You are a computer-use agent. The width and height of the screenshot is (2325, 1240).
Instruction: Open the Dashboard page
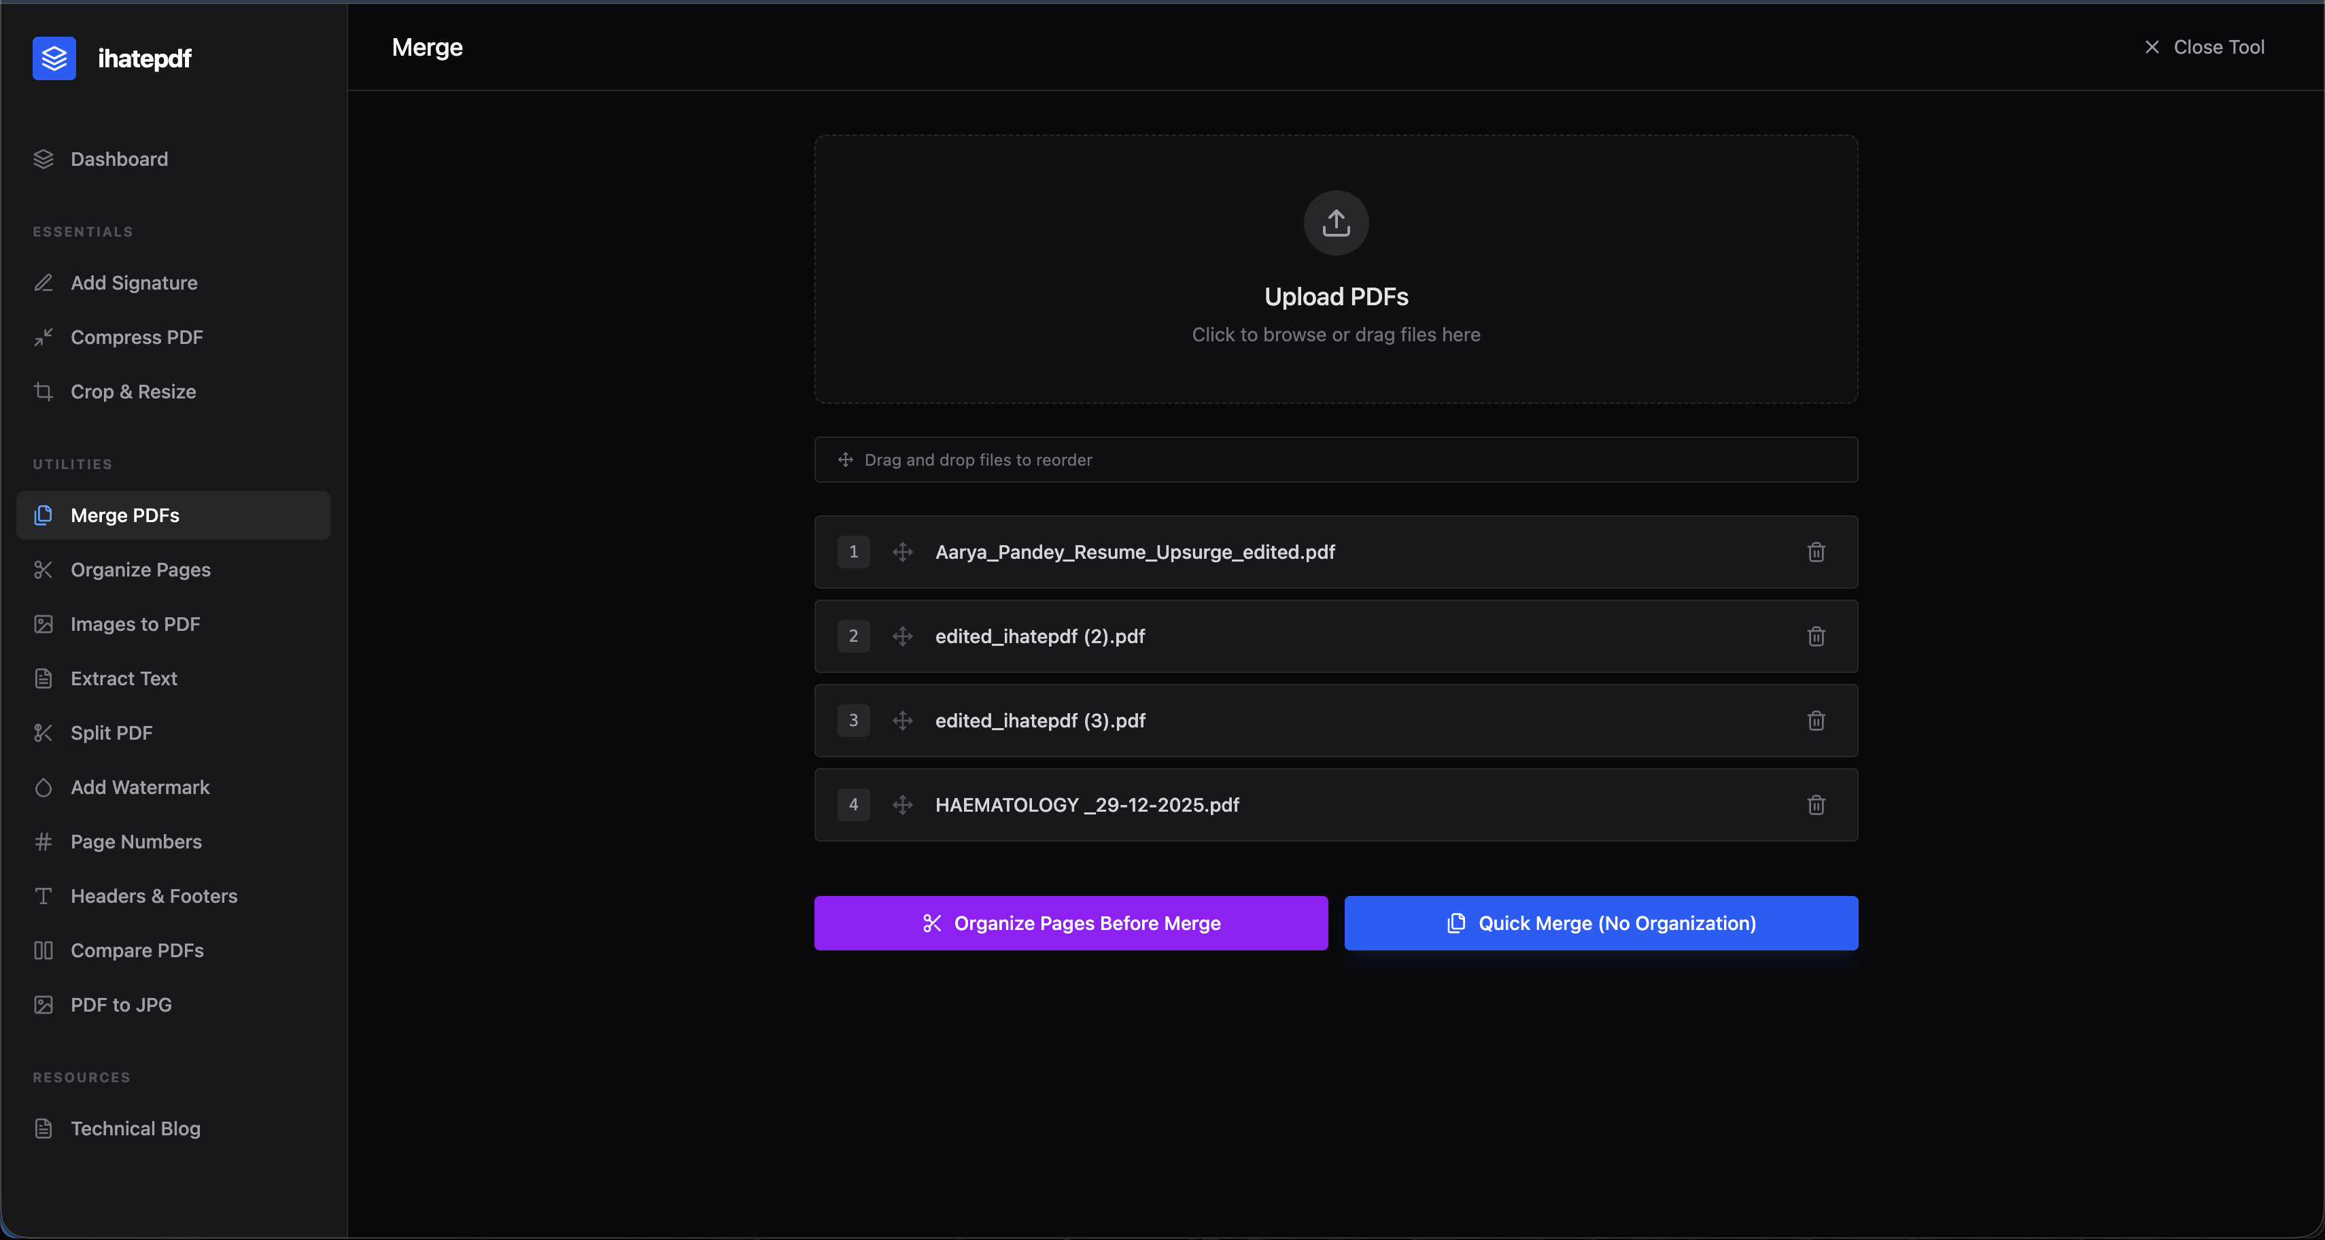(x=119, y=159)
